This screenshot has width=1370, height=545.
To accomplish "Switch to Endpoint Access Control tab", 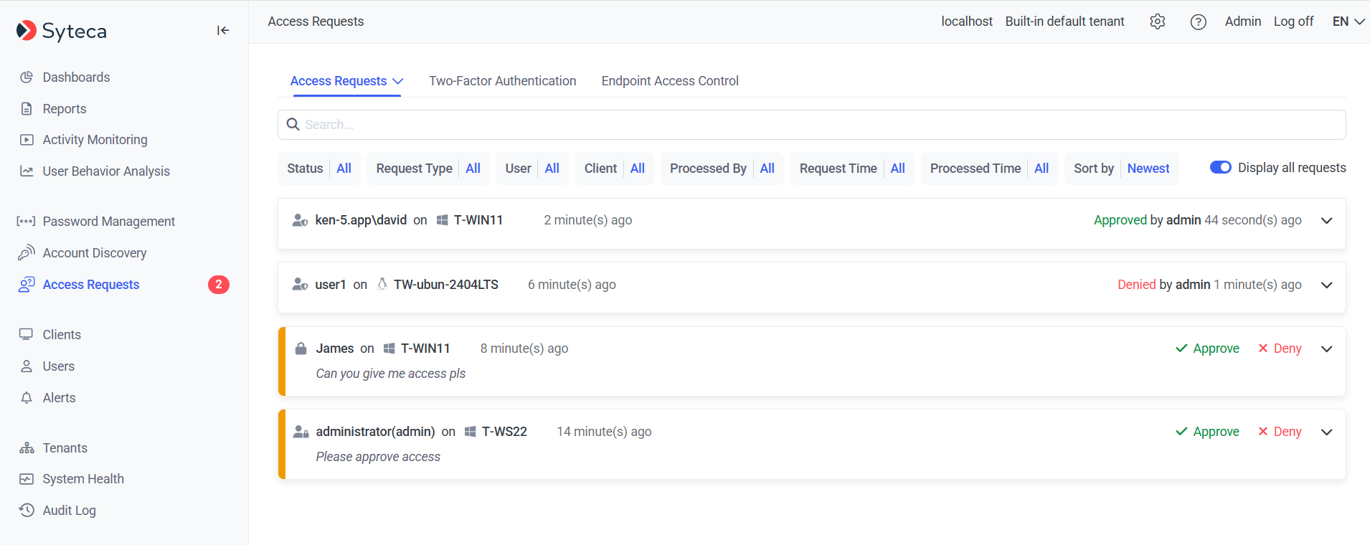I will (x=669, y=81).
